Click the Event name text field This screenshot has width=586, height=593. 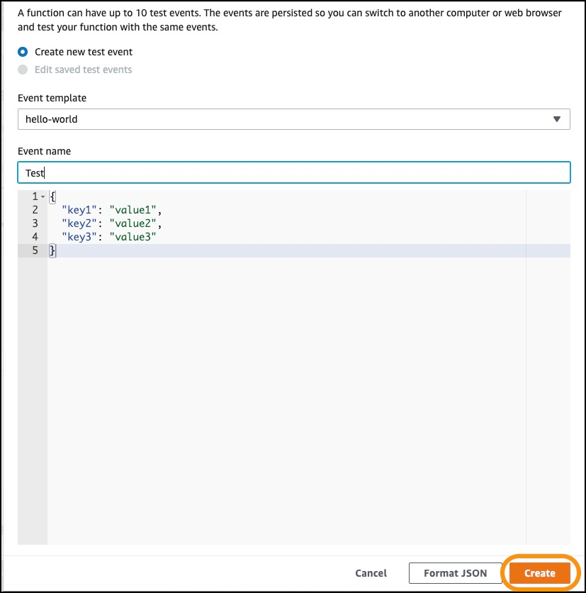pyautogui.click(x=293, y=173)
